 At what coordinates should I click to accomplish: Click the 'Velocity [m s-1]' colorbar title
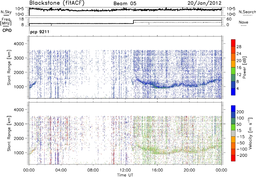click(250, 133)
